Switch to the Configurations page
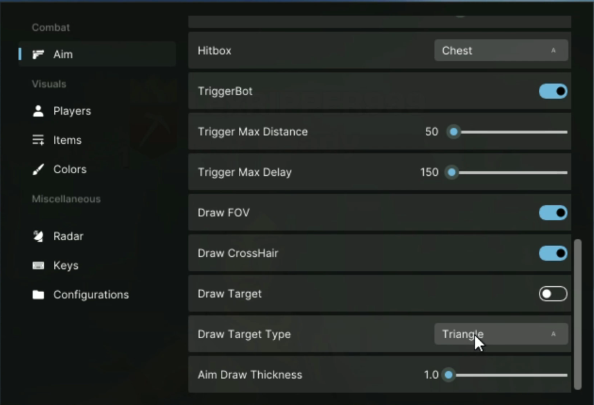This screenshot has width=594, height=405. click(x=91, y=295)
